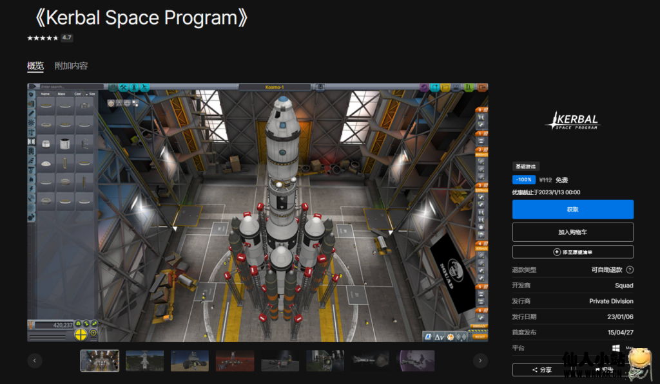This screenshot has width=660, height=384.
Task: Click the 分享 share button
Action: (541, 370)
